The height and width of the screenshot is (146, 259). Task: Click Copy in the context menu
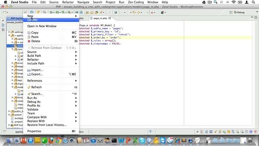pos(51,32)
